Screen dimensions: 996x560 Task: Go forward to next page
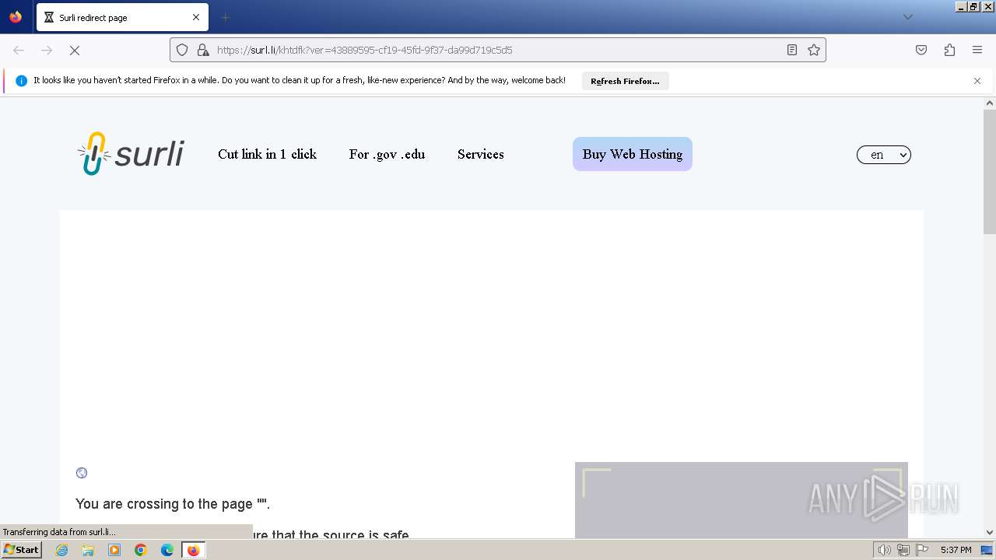[47, 50]
